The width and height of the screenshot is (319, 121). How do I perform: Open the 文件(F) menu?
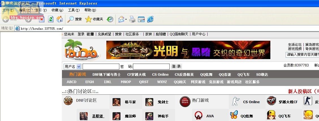(x=8, y=10)
